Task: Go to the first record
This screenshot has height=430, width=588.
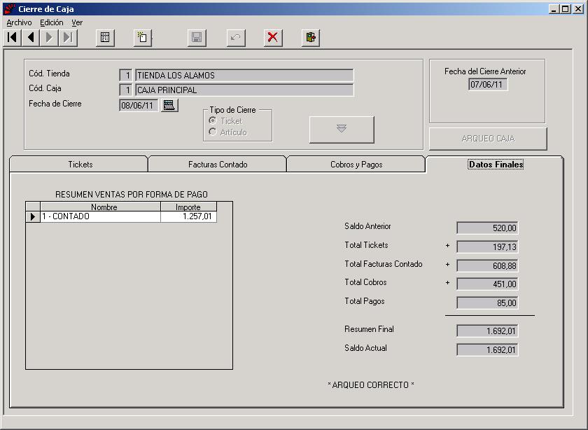Action: click(x=13, y=38)
